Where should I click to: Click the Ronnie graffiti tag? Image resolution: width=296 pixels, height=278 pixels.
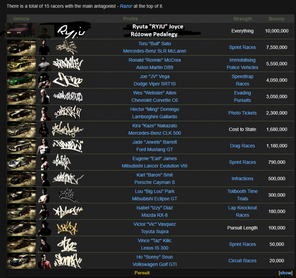pos(68,63)
